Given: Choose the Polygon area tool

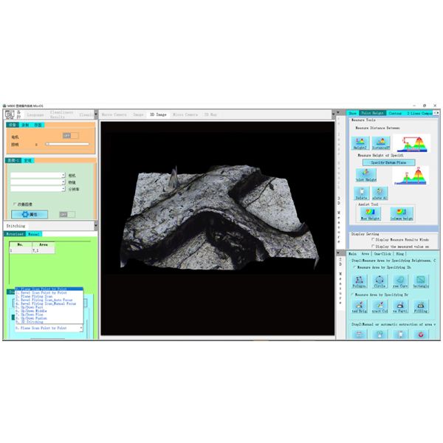Looking at the screenshot, I should click(360, 283).
